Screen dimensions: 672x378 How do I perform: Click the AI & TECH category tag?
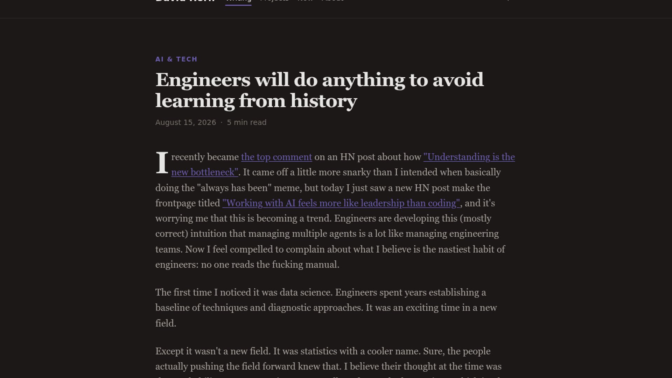[x=176, y=59]
